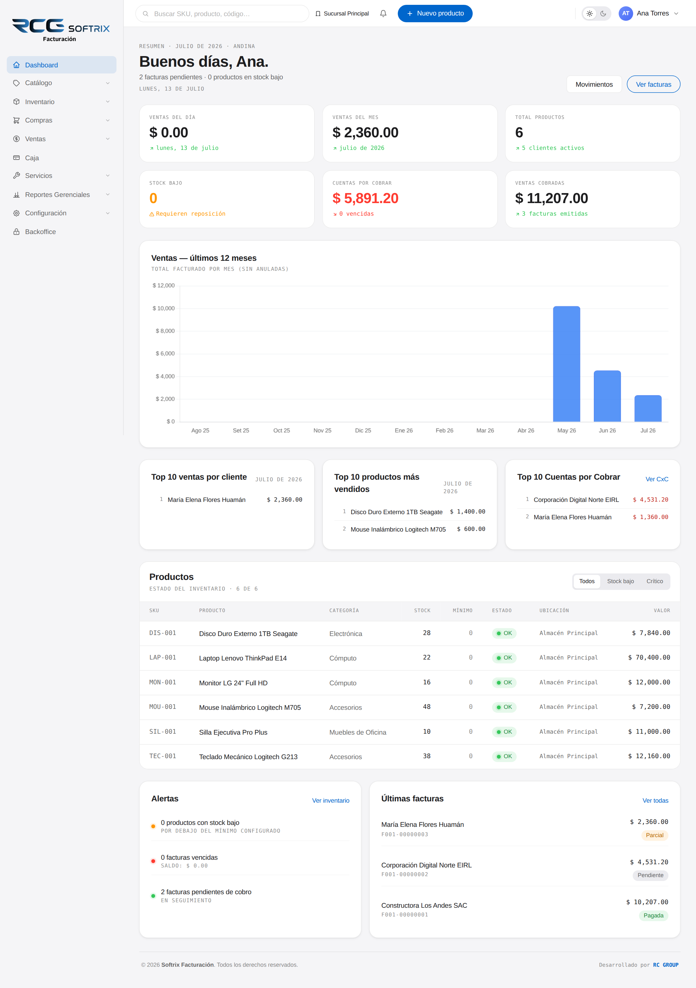Switch to dark theme moon icon
This screenshot has width=696, height=988.
tap(603, 13)
